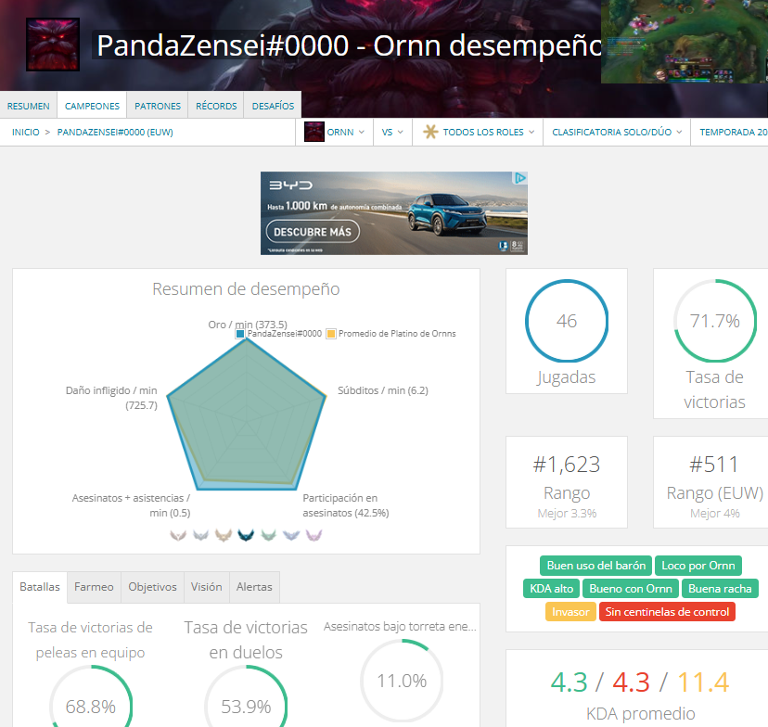768x727 pixels.
Task: Click the gameplay video preview at top right
Action: click(x=684, y=41)
